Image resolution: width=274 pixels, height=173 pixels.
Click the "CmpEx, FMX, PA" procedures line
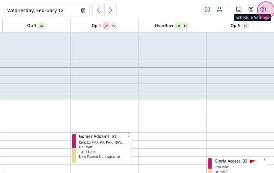coord(102,142)
